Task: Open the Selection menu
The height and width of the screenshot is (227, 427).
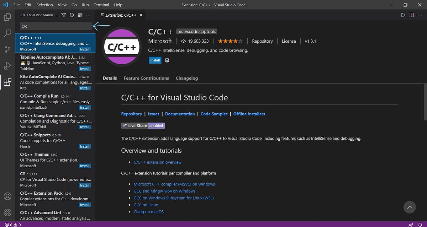Action: 44,5
